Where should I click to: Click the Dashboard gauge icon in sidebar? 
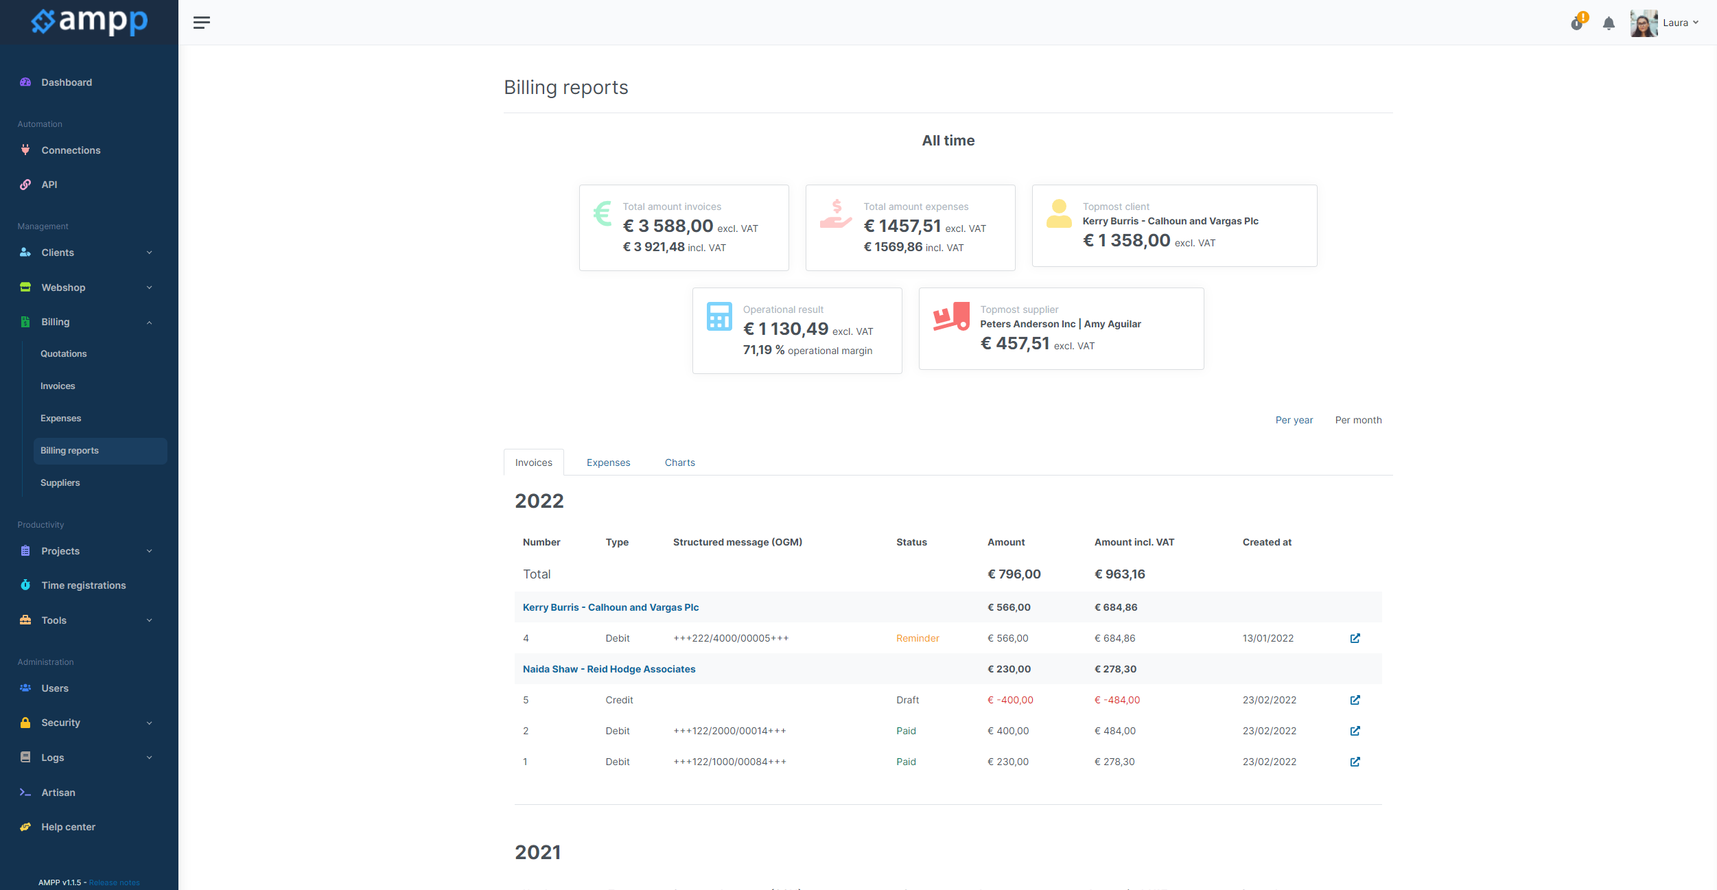25,82
